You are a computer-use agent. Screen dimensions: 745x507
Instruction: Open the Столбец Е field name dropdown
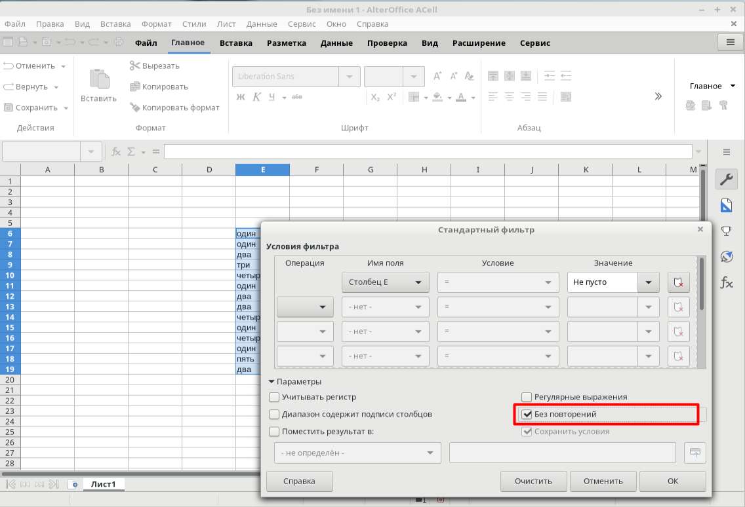point(386,282)
